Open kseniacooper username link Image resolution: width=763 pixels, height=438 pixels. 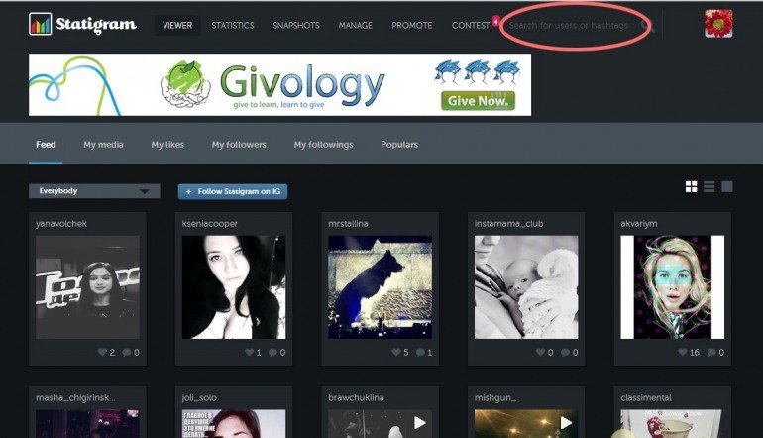210,224
